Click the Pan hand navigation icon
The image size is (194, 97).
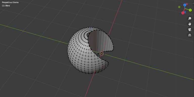point(189,24)
